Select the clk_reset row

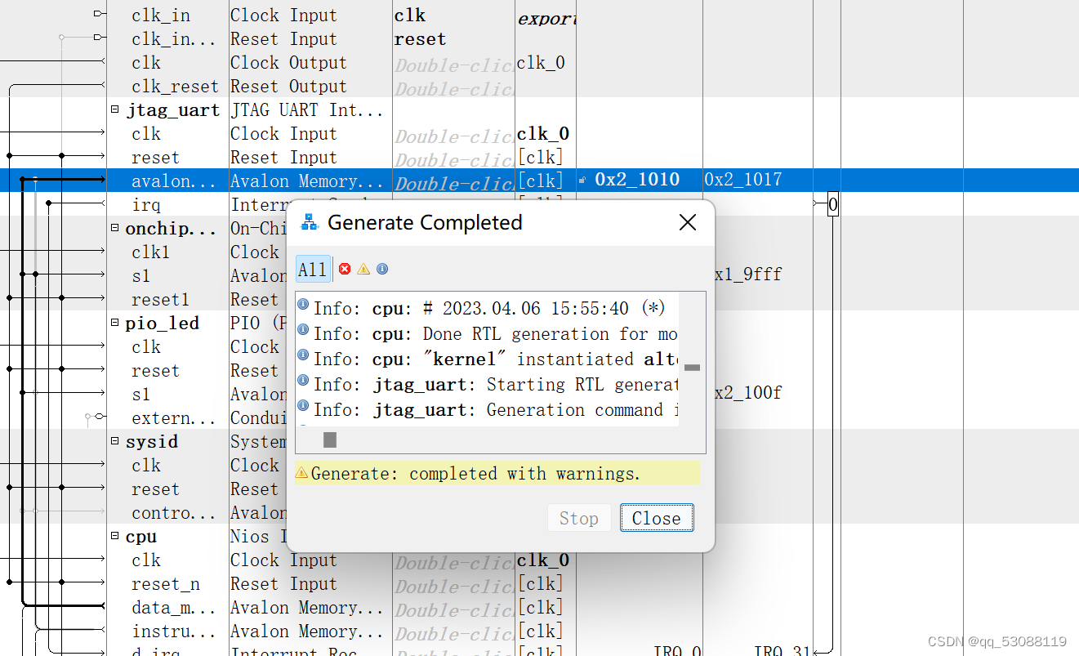click(x=175, y=87)
